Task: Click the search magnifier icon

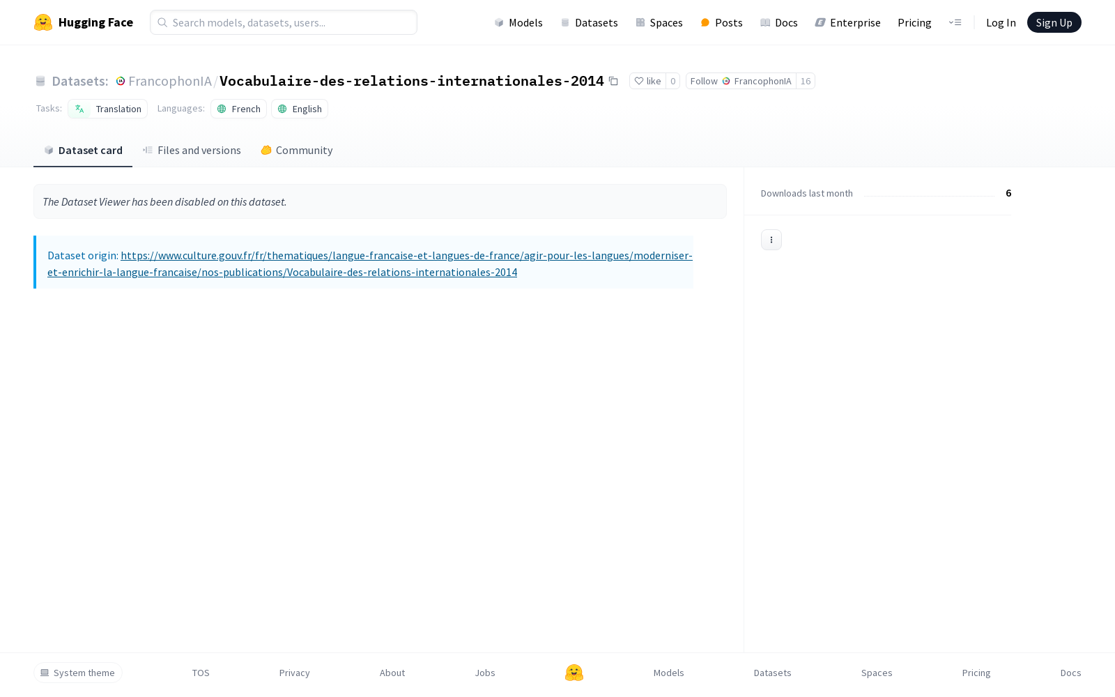Action: click(162, 22)
